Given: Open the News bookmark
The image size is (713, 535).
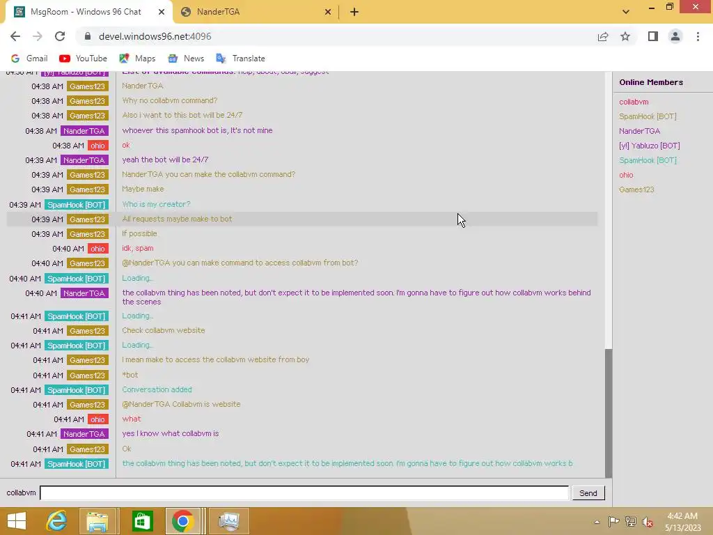Looking at the screenshot, I should pyautogui.click(x=186, y=59).
